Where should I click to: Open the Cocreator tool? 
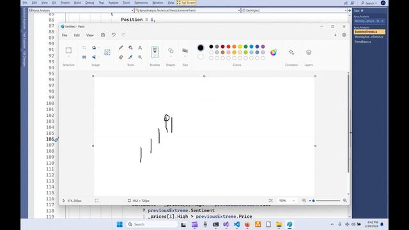(x=291, y=52)
